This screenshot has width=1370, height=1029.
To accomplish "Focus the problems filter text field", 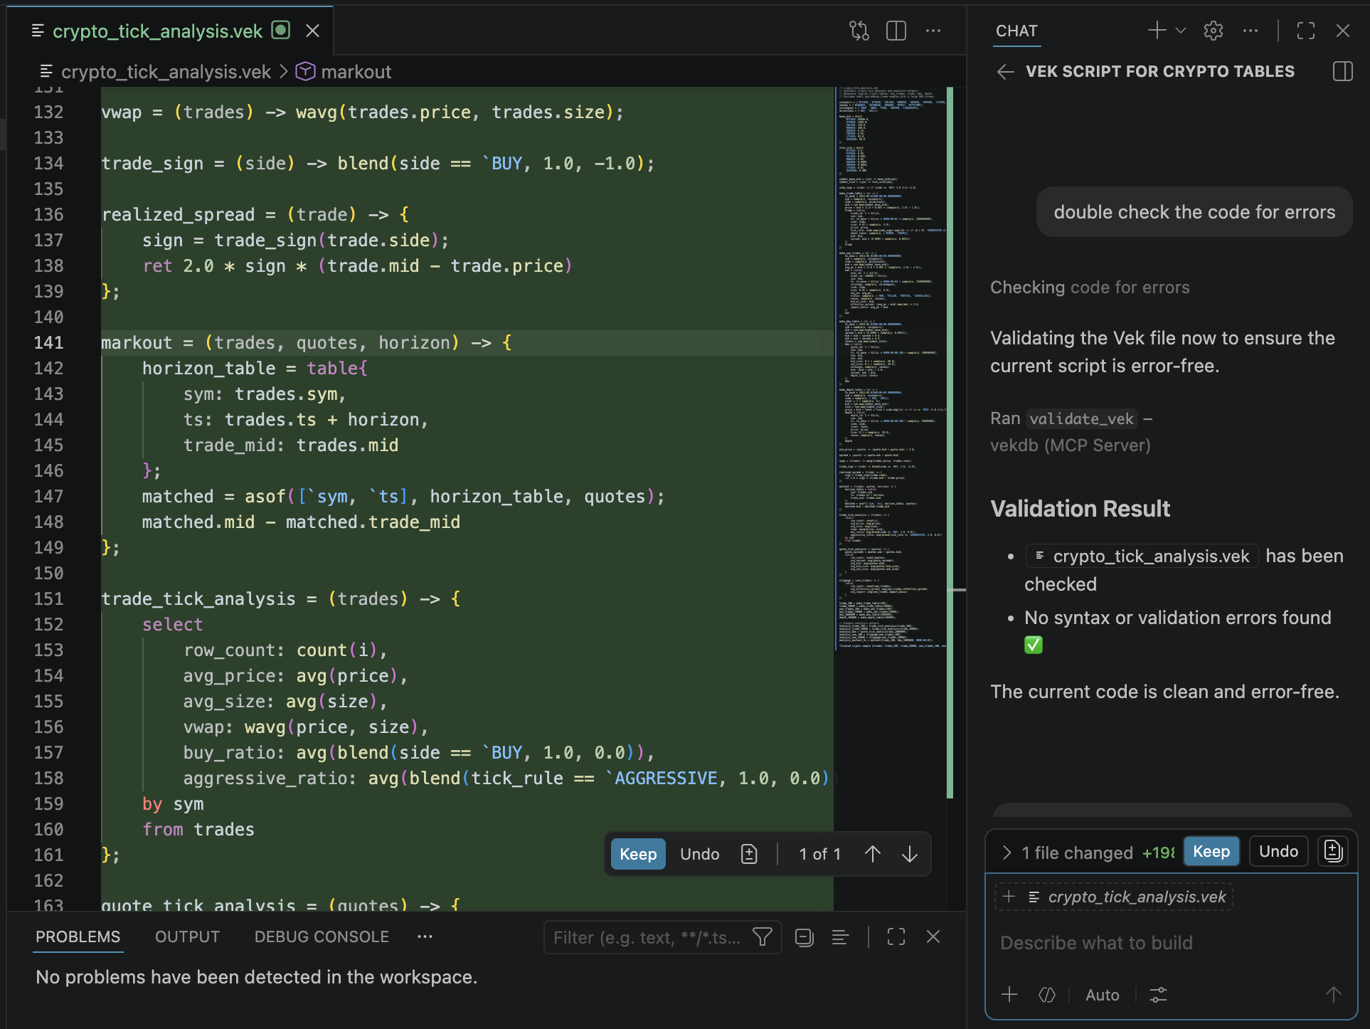I will point(647,937).
